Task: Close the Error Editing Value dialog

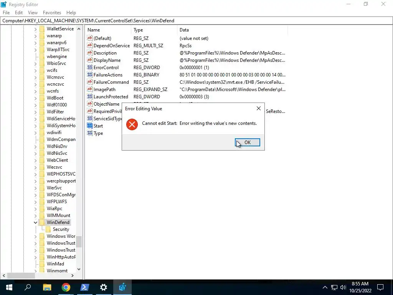Action: 258,108
